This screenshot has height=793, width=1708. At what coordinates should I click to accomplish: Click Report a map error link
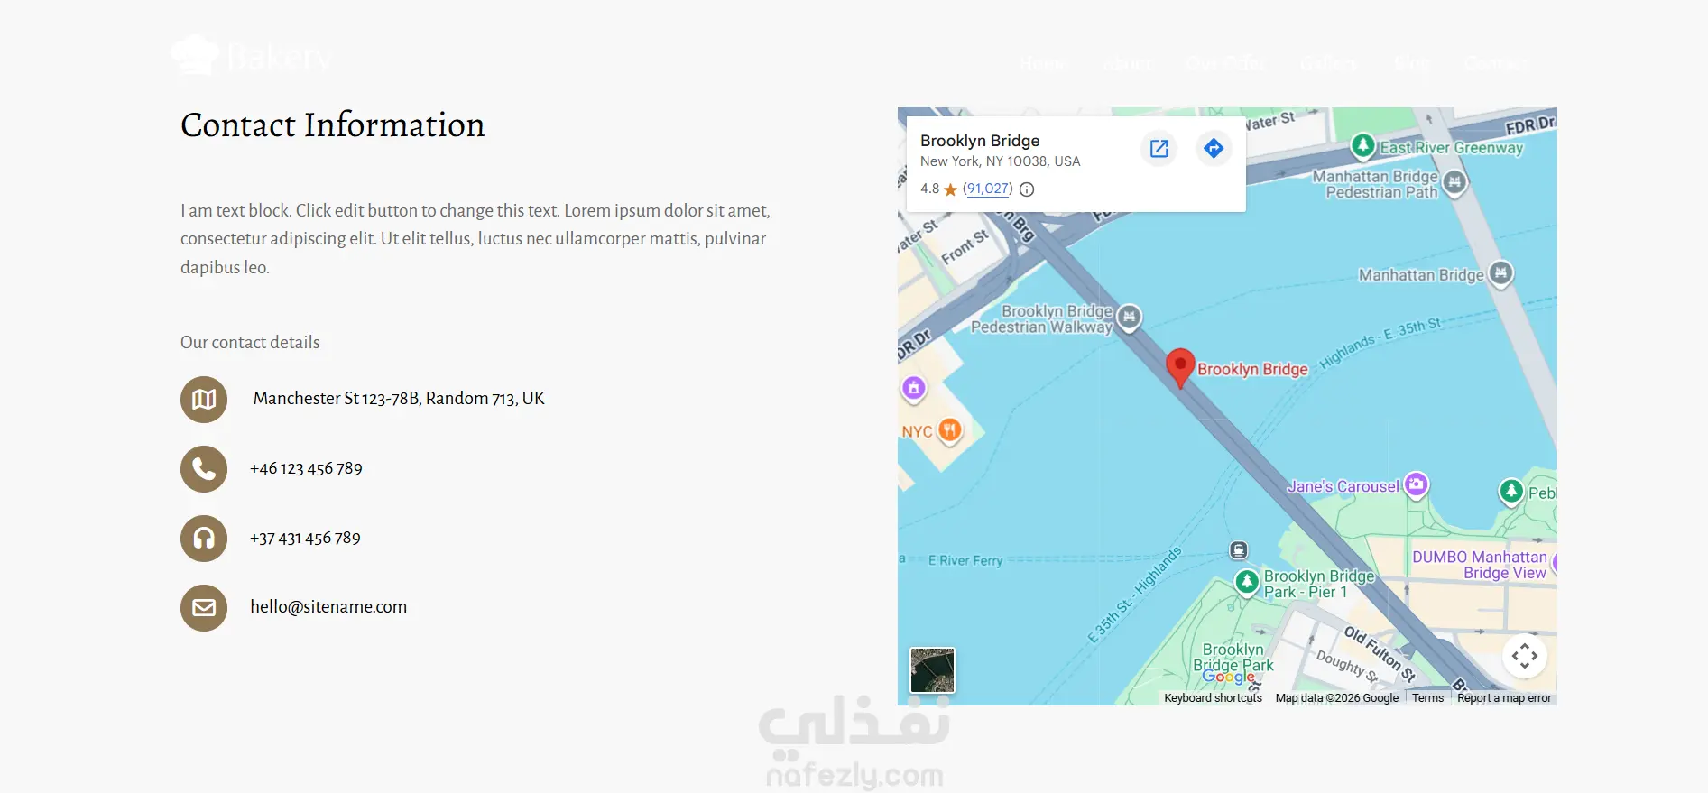[x=1504, y=698]
